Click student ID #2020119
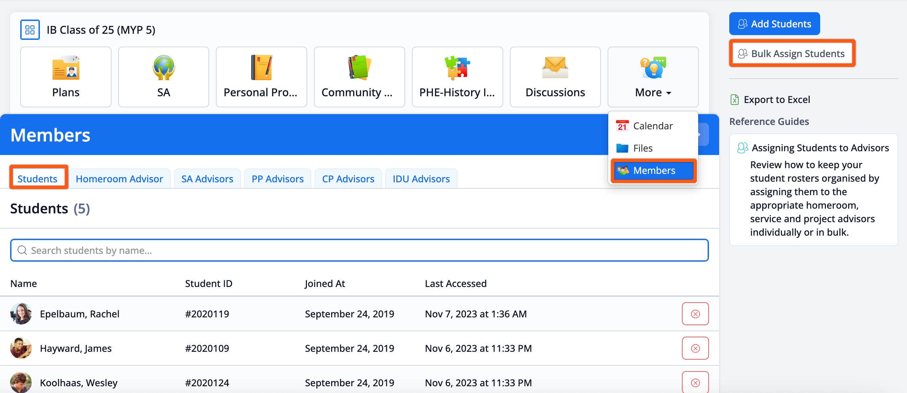 207,314
